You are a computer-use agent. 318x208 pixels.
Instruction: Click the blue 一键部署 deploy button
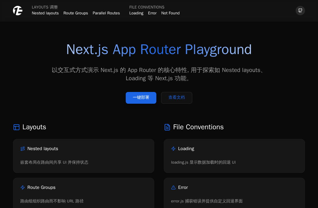pos(141,98)
